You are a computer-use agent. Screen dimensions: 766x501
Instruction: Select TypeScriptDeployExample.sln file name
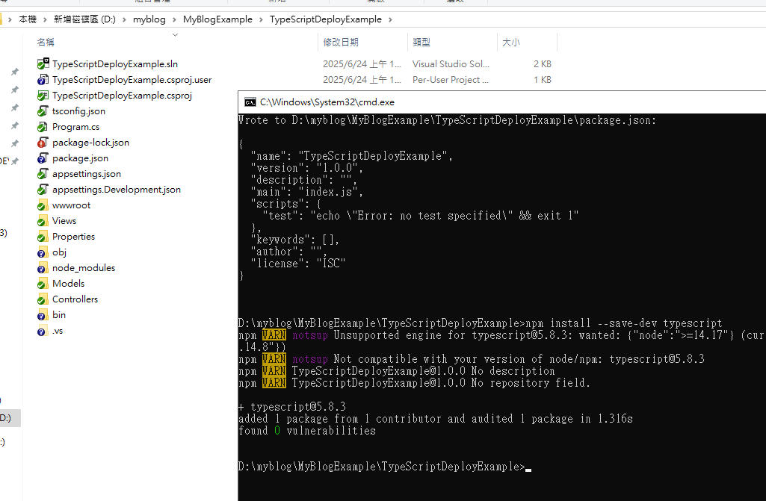pyautogui.click(x=115, y=64)
